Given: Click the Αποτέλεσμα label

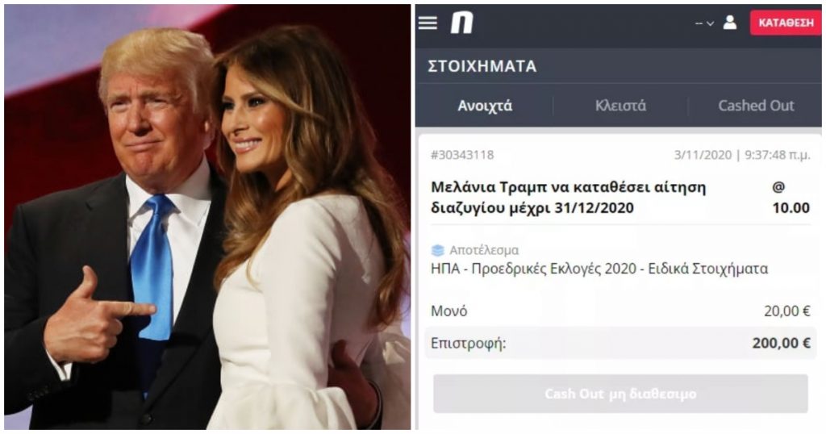Looking at the screenshot, I should click(484, 250).
